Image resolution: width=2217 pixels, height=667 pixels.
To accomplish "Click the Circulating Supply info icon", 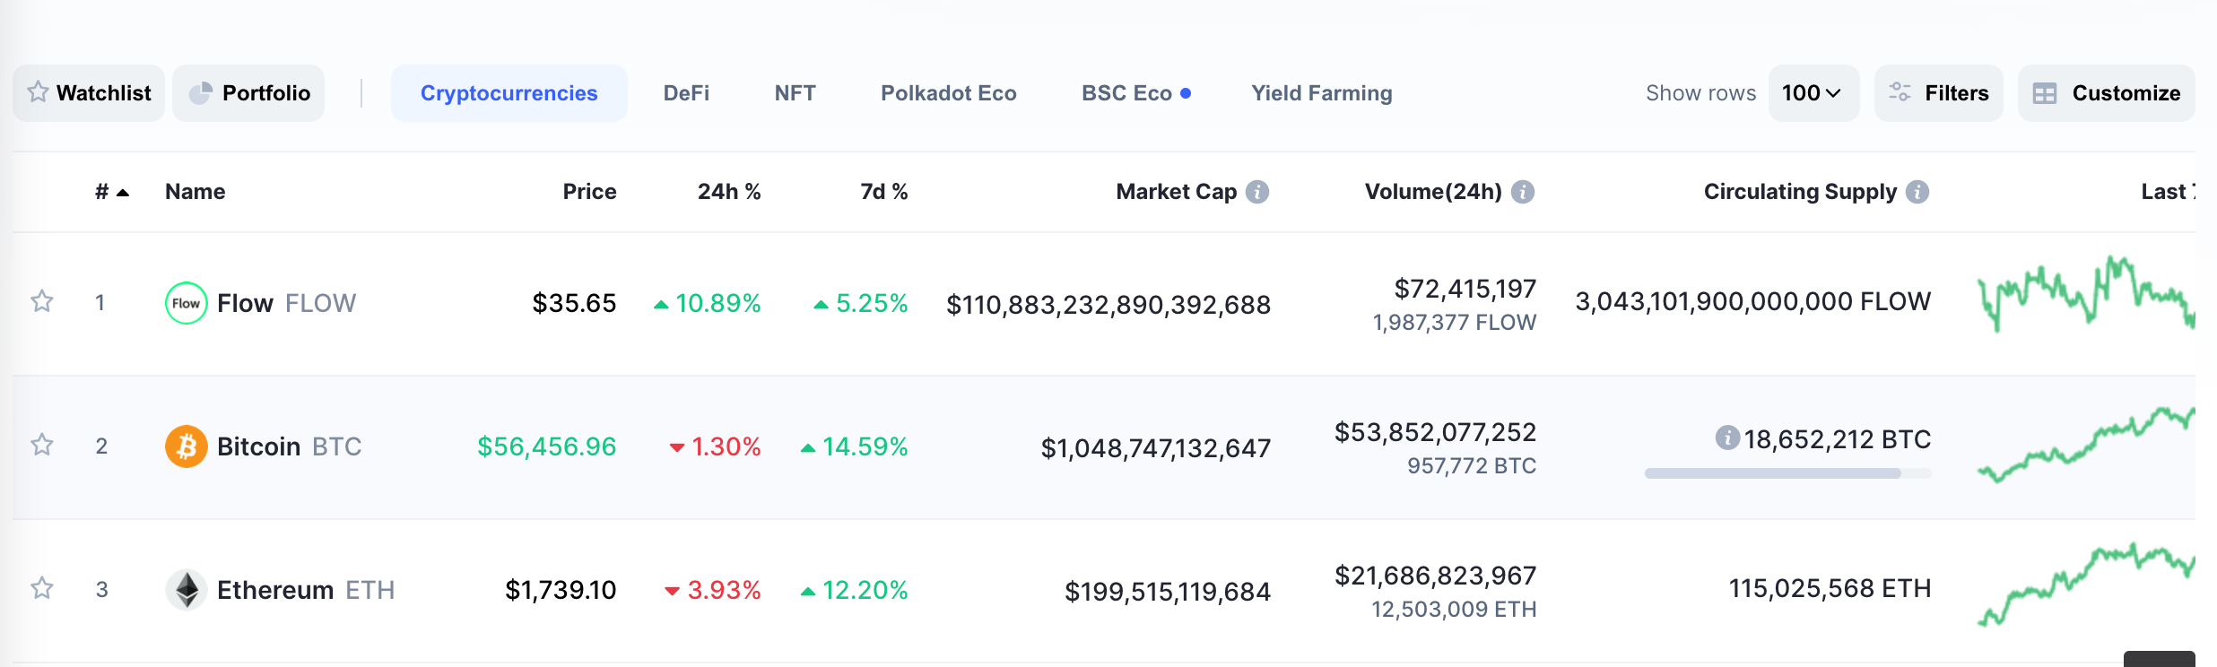I will click(x=1917, y=192).
